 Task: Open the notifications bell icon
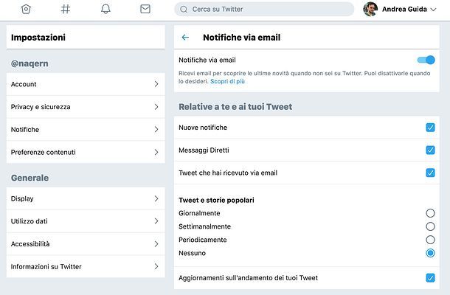coord(105,10)
